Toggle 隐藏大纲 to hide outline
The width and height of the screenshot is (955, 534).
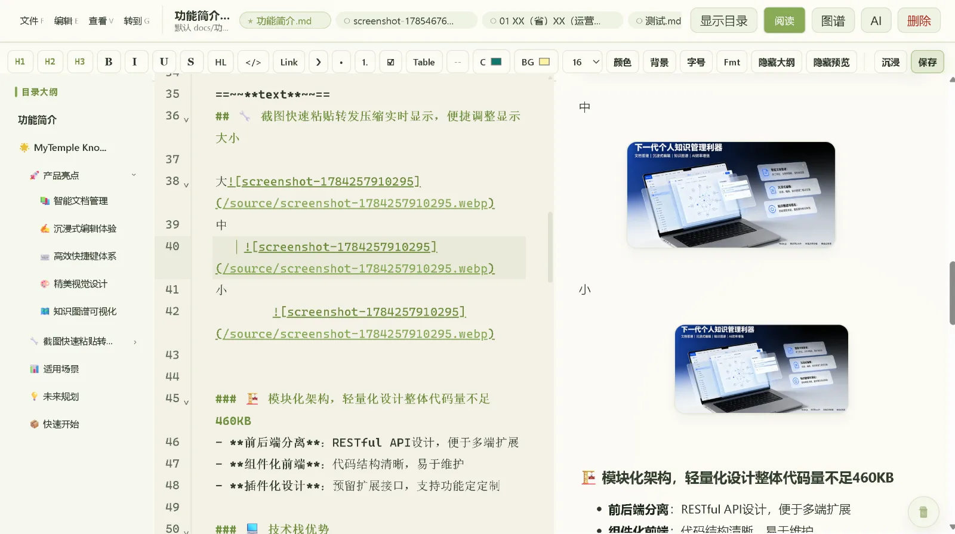click(777, 62)
